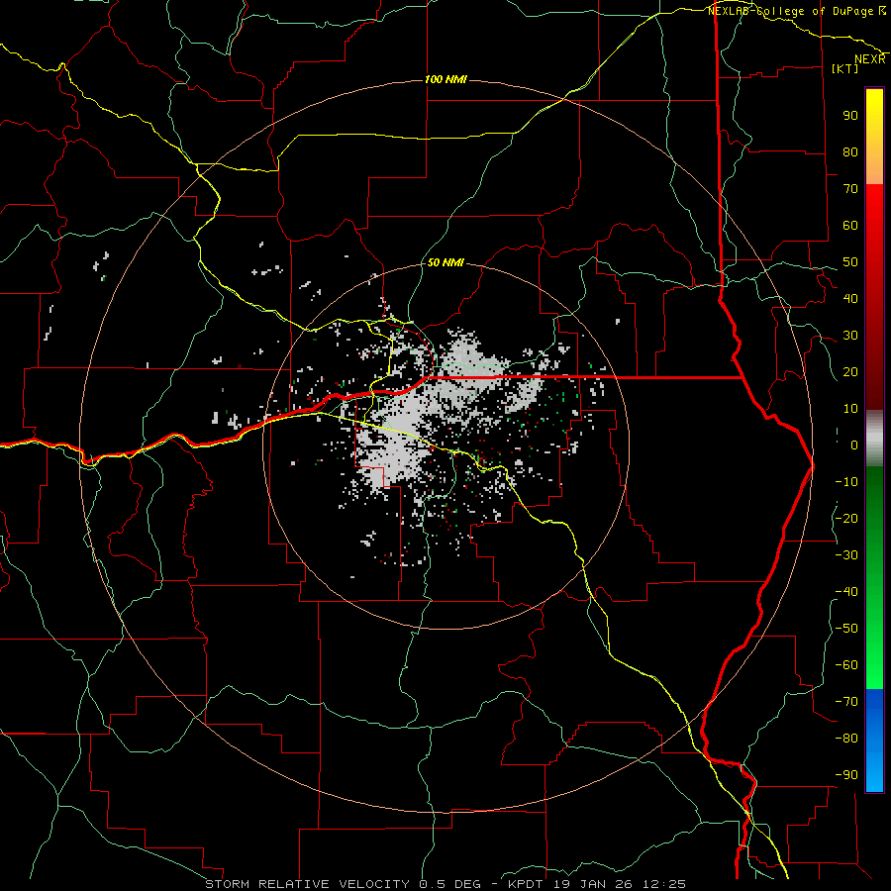This screenshot has width=891, height=891.
Task: Click the -30 value on velocity scale
Action: (x=846, y=555)
